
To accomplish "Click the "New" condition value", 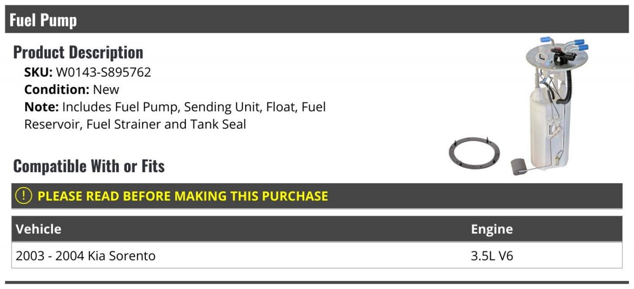I will pos(106,90).
